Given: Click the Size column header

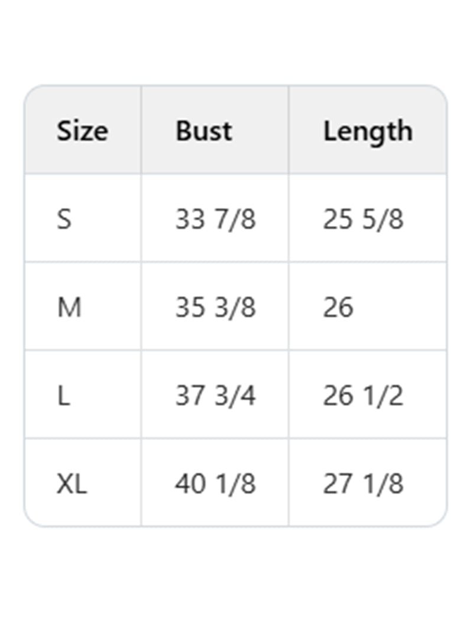Looking at the screenshot, I should coord(82,131).
